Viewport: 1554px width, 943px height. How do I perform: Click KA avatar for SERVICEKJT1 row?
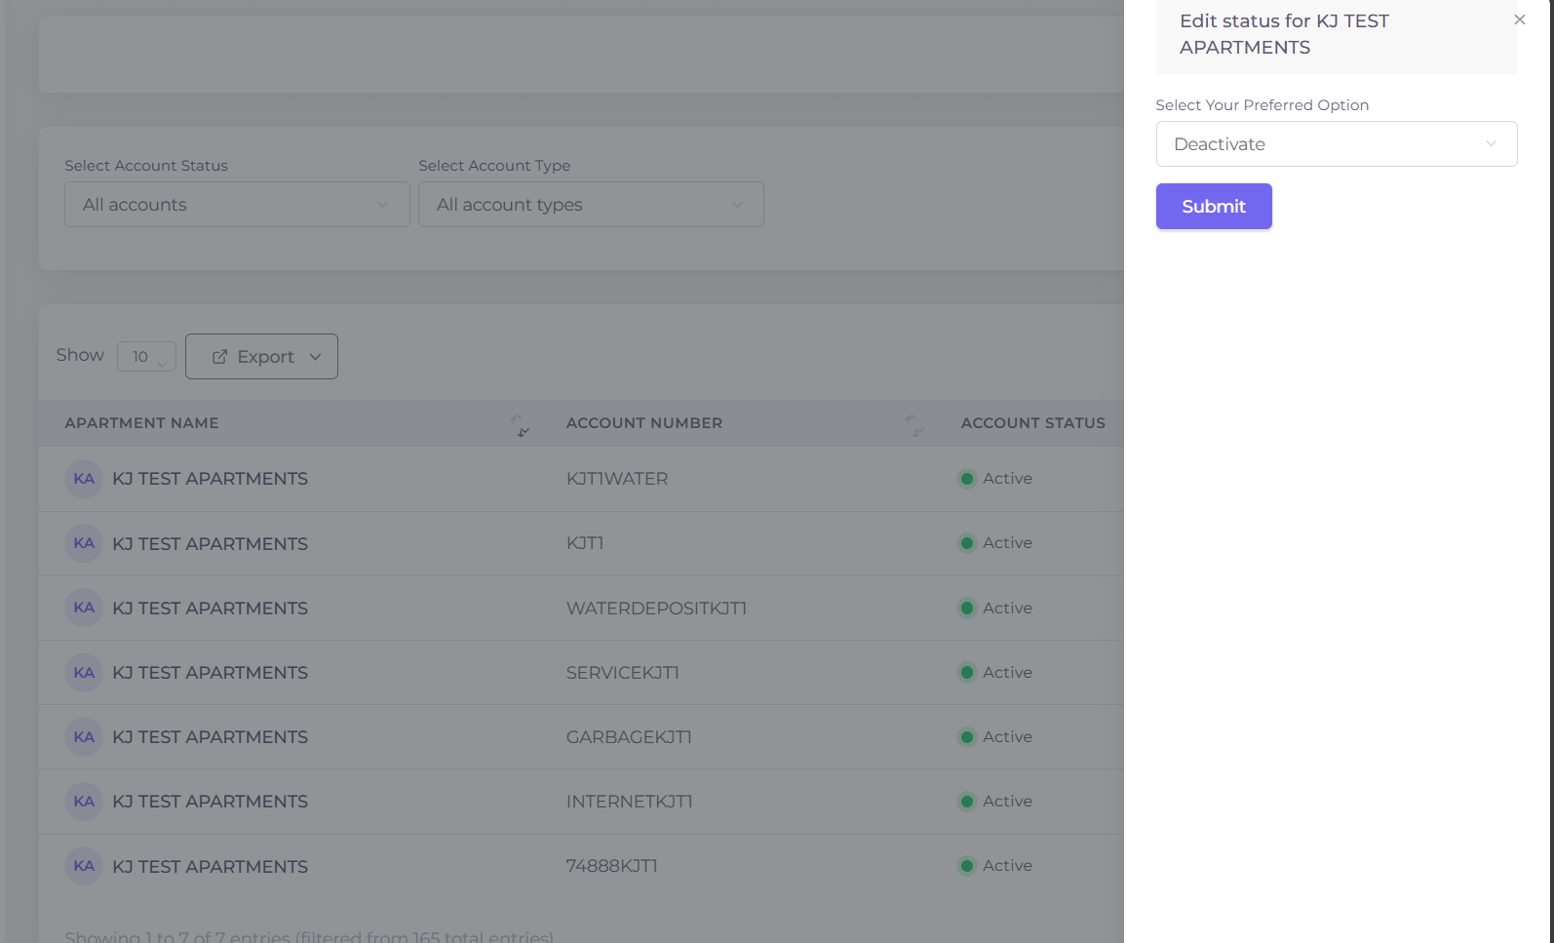(84, 673)
